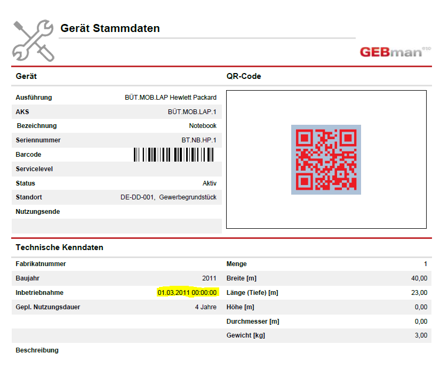Click the Bezeichnung value Notebook
This screenshot has width=448, height=385.
pyautogui.click(x=203, y=126)
